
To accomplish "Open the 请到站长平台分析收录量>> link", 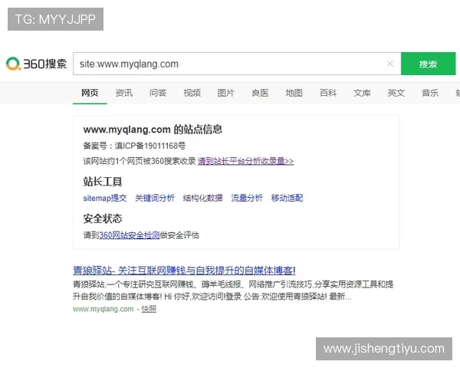I will (x=245, y=161).
